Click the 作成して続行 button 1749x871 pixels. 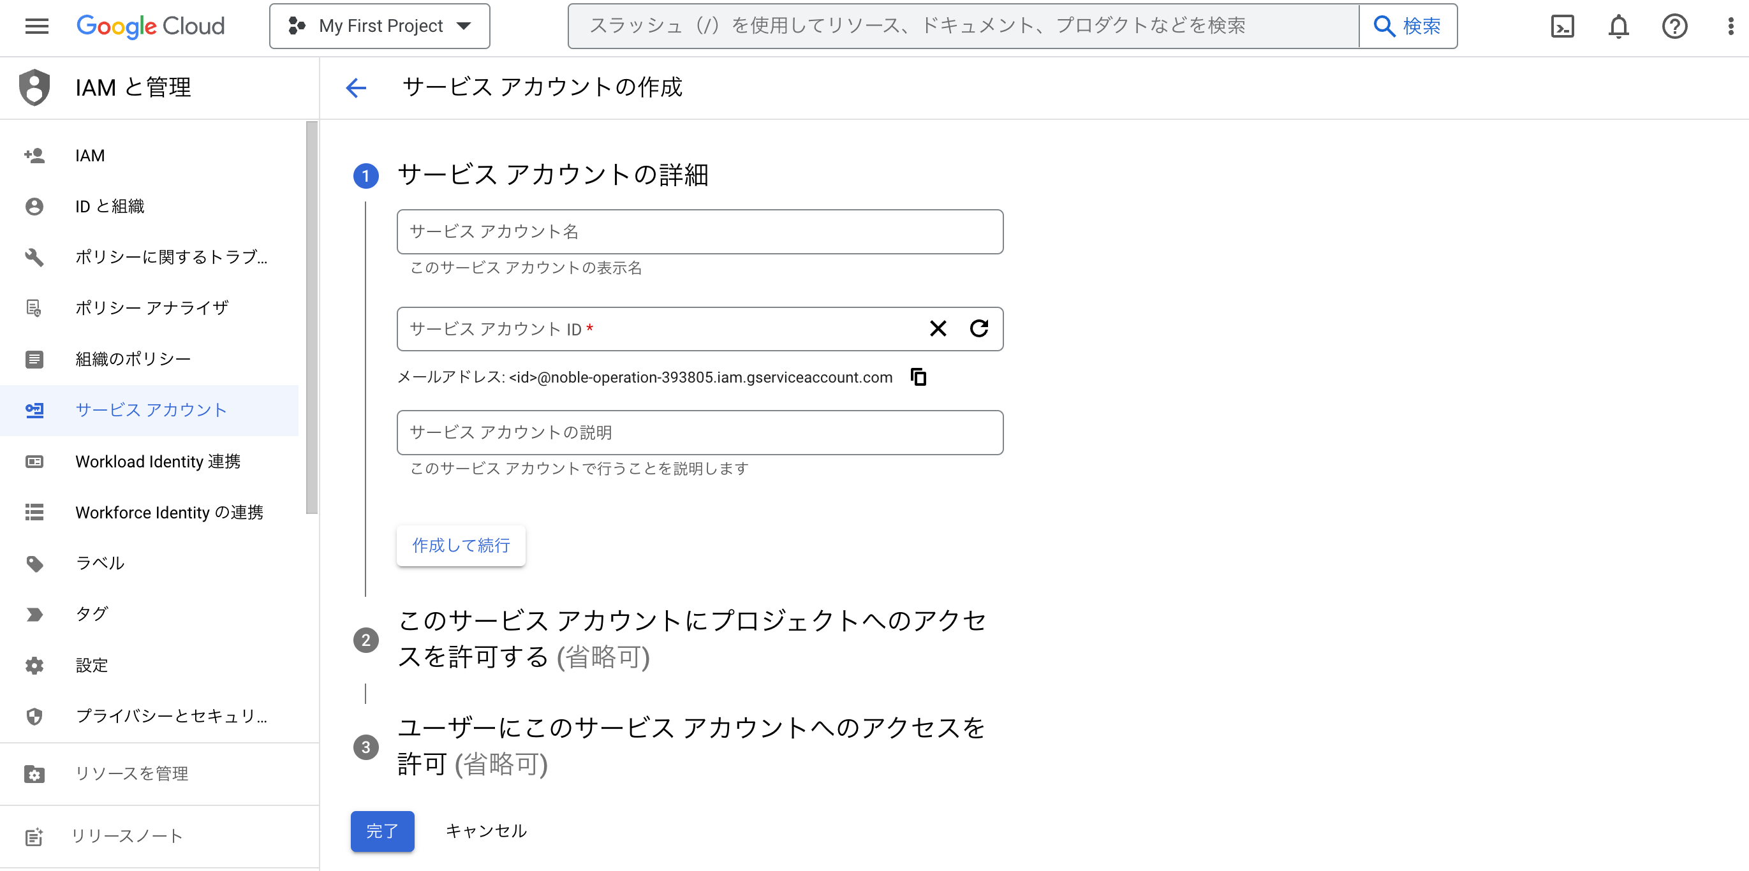click(x=461, y=546)
